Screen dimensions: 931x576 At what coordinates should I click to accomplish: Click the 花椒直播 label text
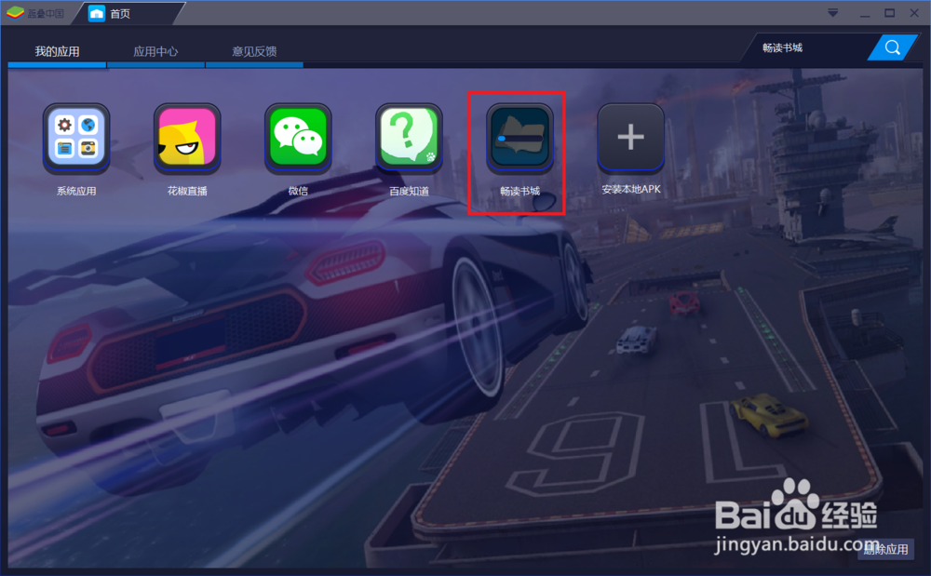(187, 191)
